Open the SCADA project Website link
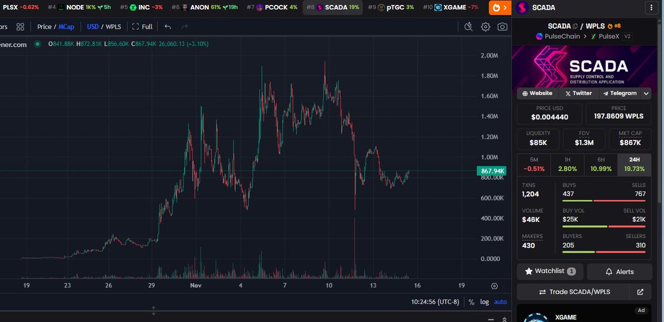Screen dimensions: 664x322 click(x=536, y=93)
